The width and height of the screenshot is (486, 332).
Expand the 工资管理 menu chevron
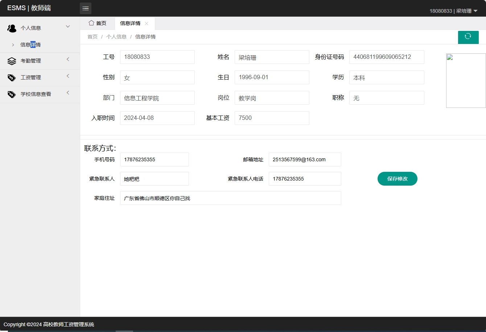pos(68,77)
